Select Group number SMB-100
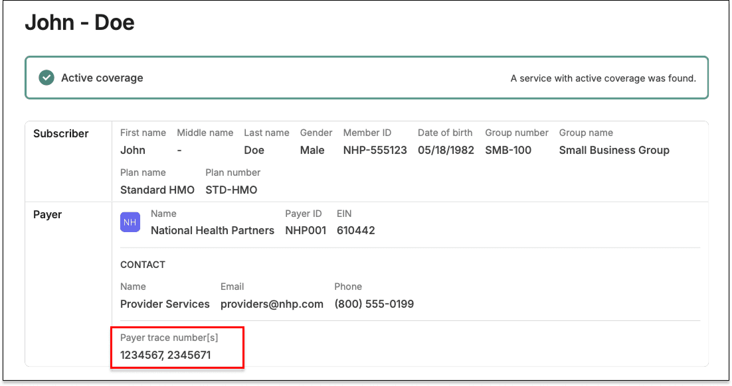 pos(508,150)
